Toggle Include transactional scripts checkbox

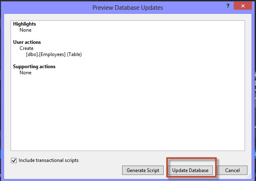point(14,160)
